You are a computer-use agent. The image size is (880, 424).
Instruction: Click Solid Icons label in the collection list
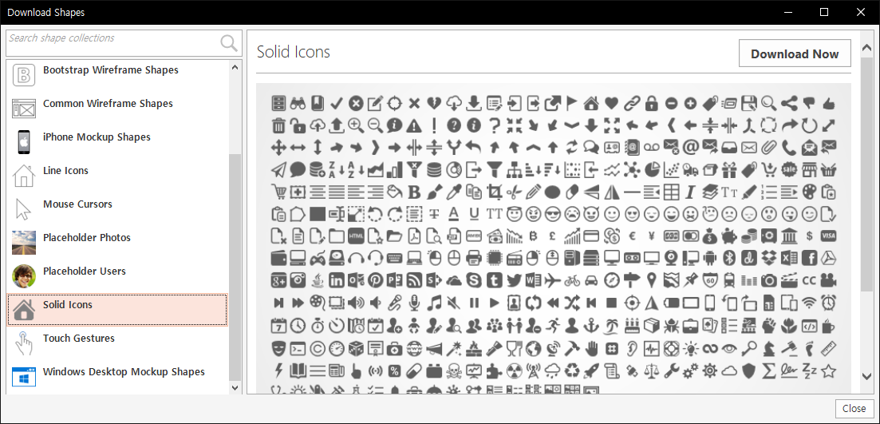[x=67, y=305]
